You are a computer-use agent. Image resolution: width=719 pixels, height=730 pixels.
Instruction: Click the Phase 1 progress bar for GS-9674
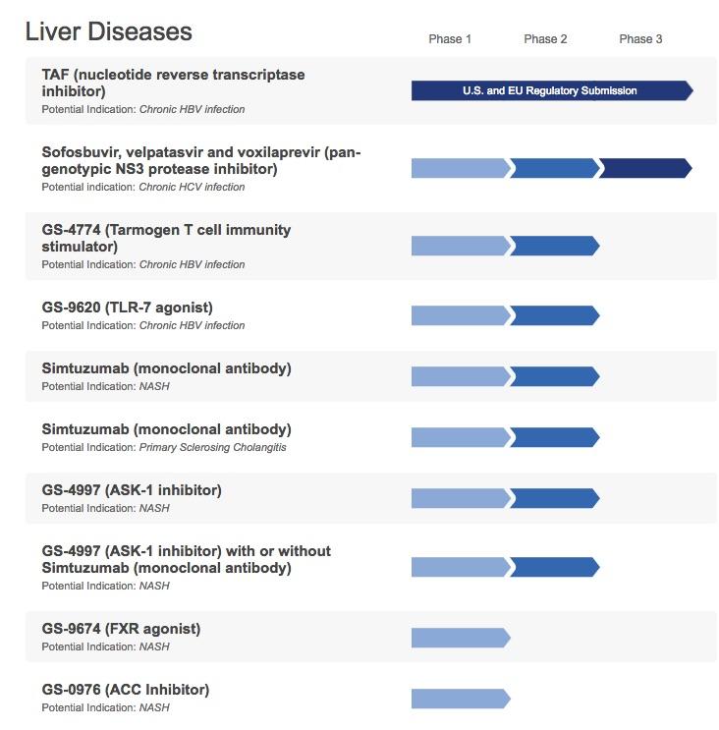(x=459, y=638)
